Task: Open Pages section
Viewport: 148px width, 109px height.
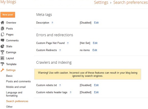Action: coord(10,34)
